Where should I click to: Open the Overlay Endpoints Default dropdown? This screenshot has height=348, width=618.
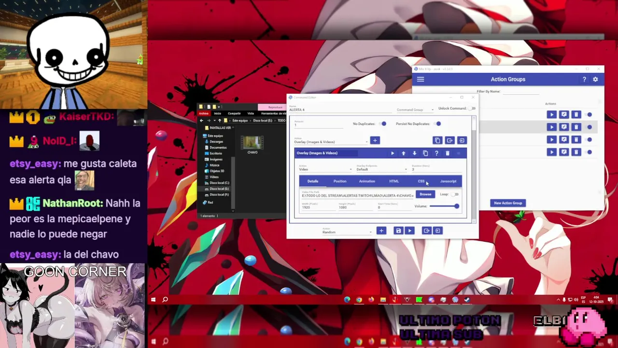point(381,169)
